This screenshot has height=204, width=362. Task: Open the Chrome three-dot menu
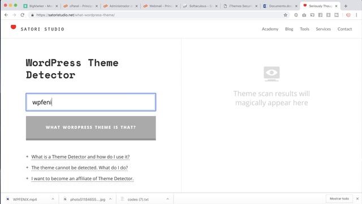pos(356,15)
